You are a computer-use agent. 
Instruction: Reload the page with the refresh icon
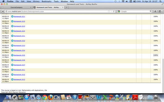coord(114,11)
